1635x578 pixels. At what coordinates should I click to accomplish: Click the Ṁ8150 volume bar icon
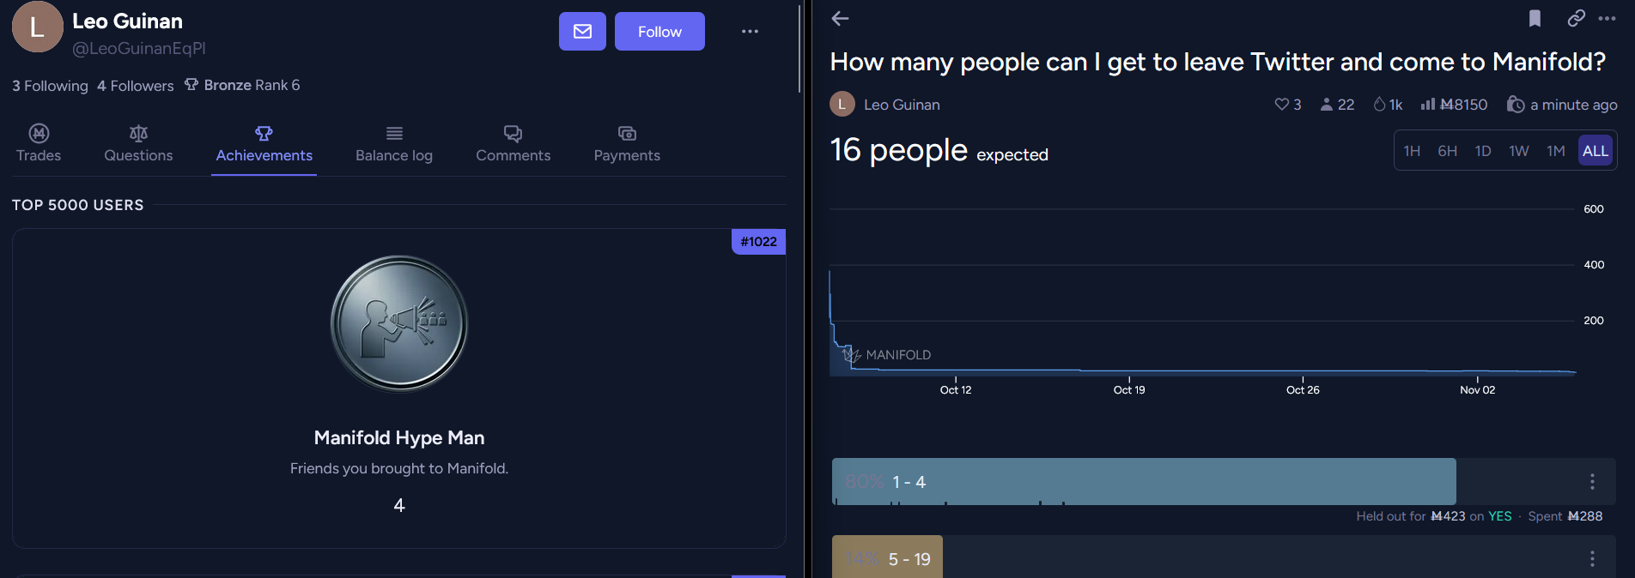[x=1427, y=105]
